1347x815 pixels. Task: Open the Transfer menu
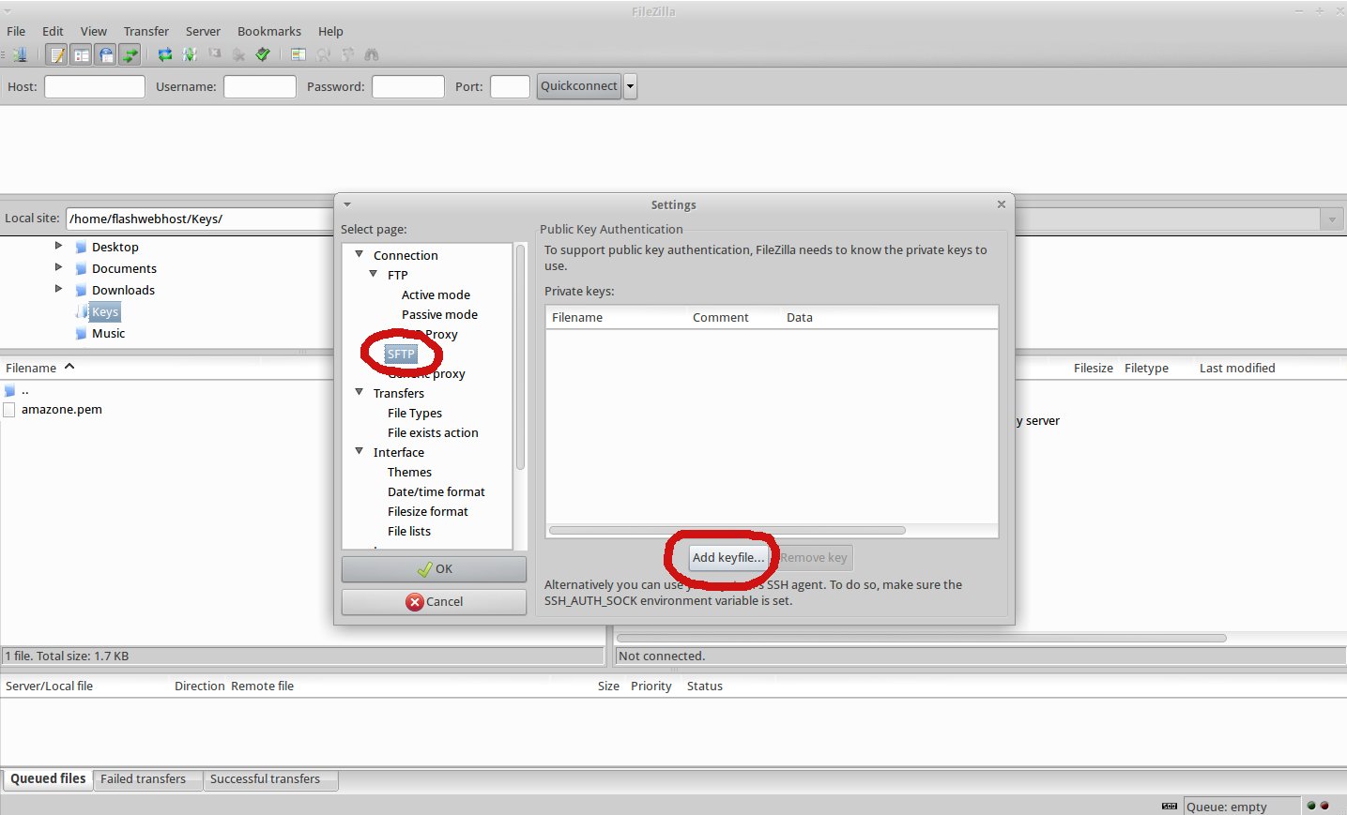[146, 31]
